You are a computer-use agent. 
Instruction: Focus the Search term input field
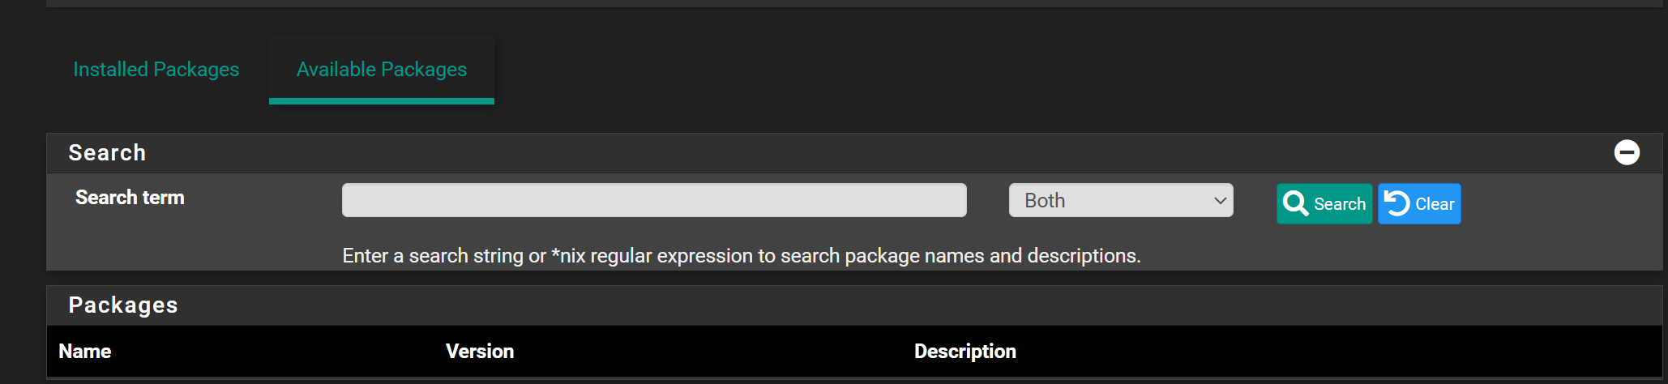[654, 200]
